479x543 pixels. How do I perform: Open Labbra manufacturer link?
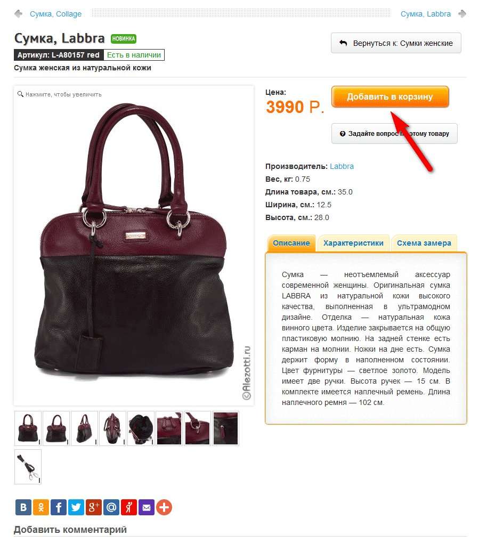click(x=342, y=166)
